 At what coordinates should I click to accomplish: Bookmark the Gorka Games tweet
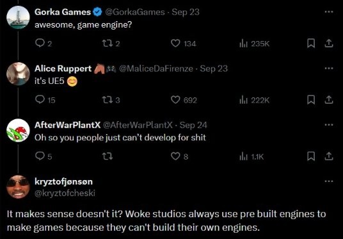(311, 44)
